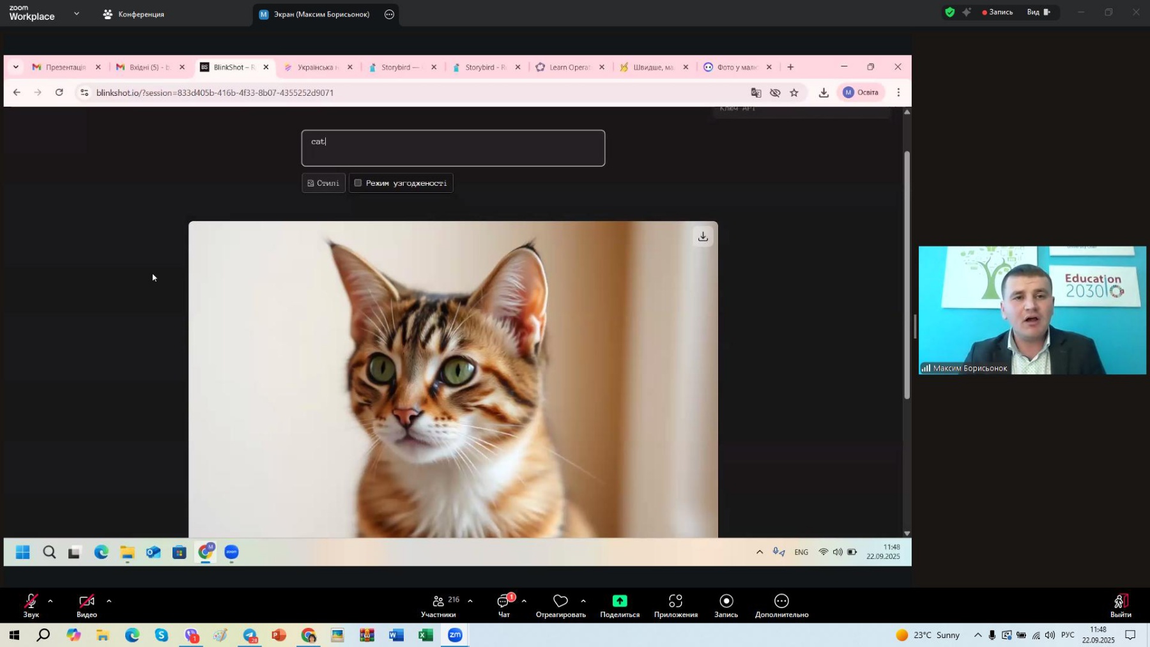The height and width of the screenshot is (647, 1150).
Task: Open the generated cat picture
Action: [x=453, y=379]
